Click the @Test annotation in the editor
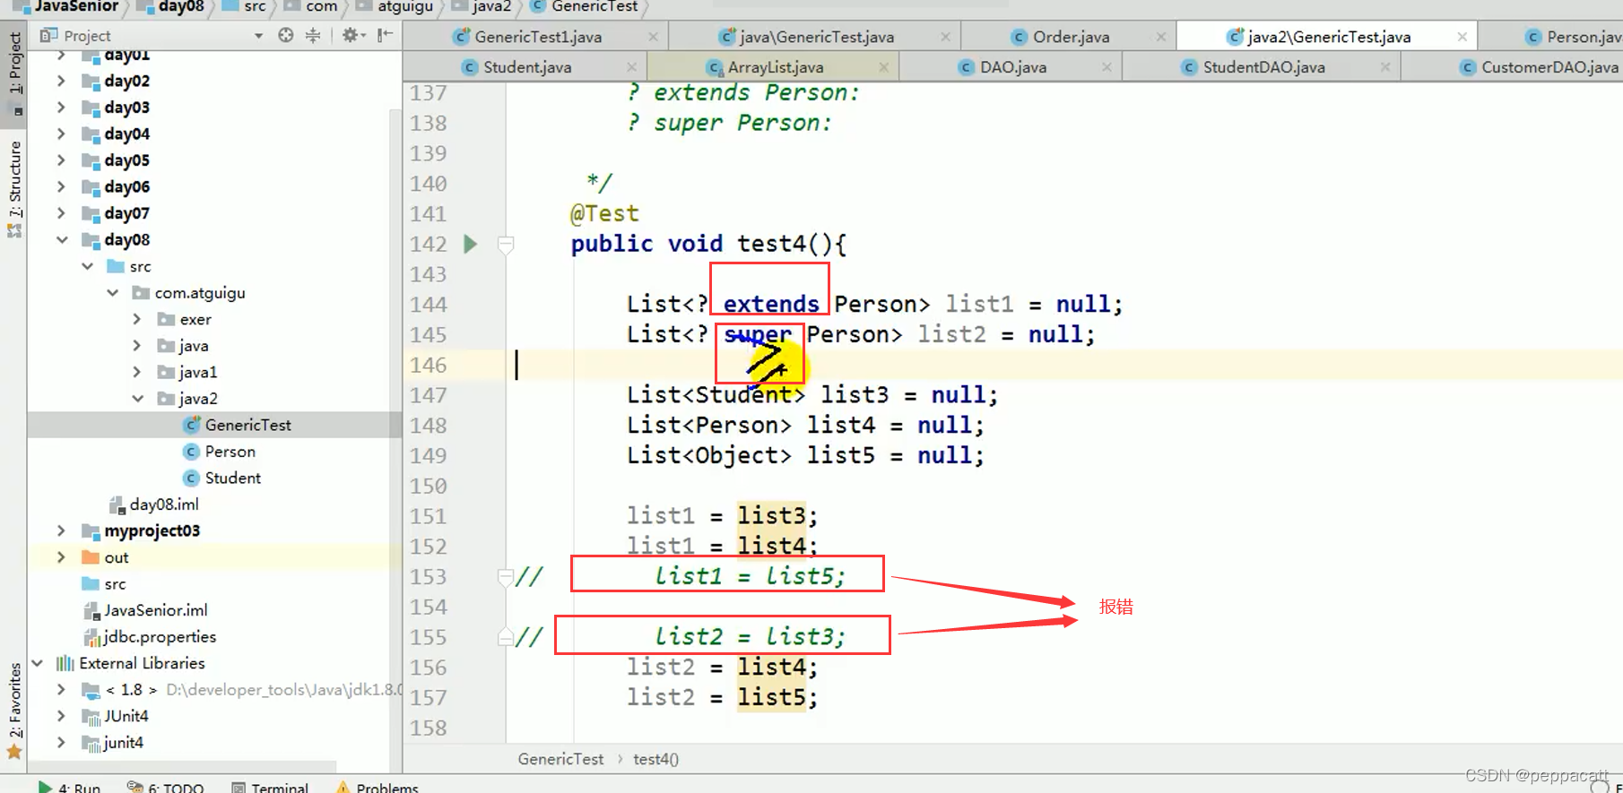Screen dimensions: 1623x793 point(604,213)
